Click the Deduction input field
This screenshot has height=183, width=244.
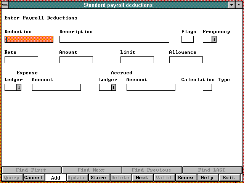pyautogui.click(x=29, y=39)
